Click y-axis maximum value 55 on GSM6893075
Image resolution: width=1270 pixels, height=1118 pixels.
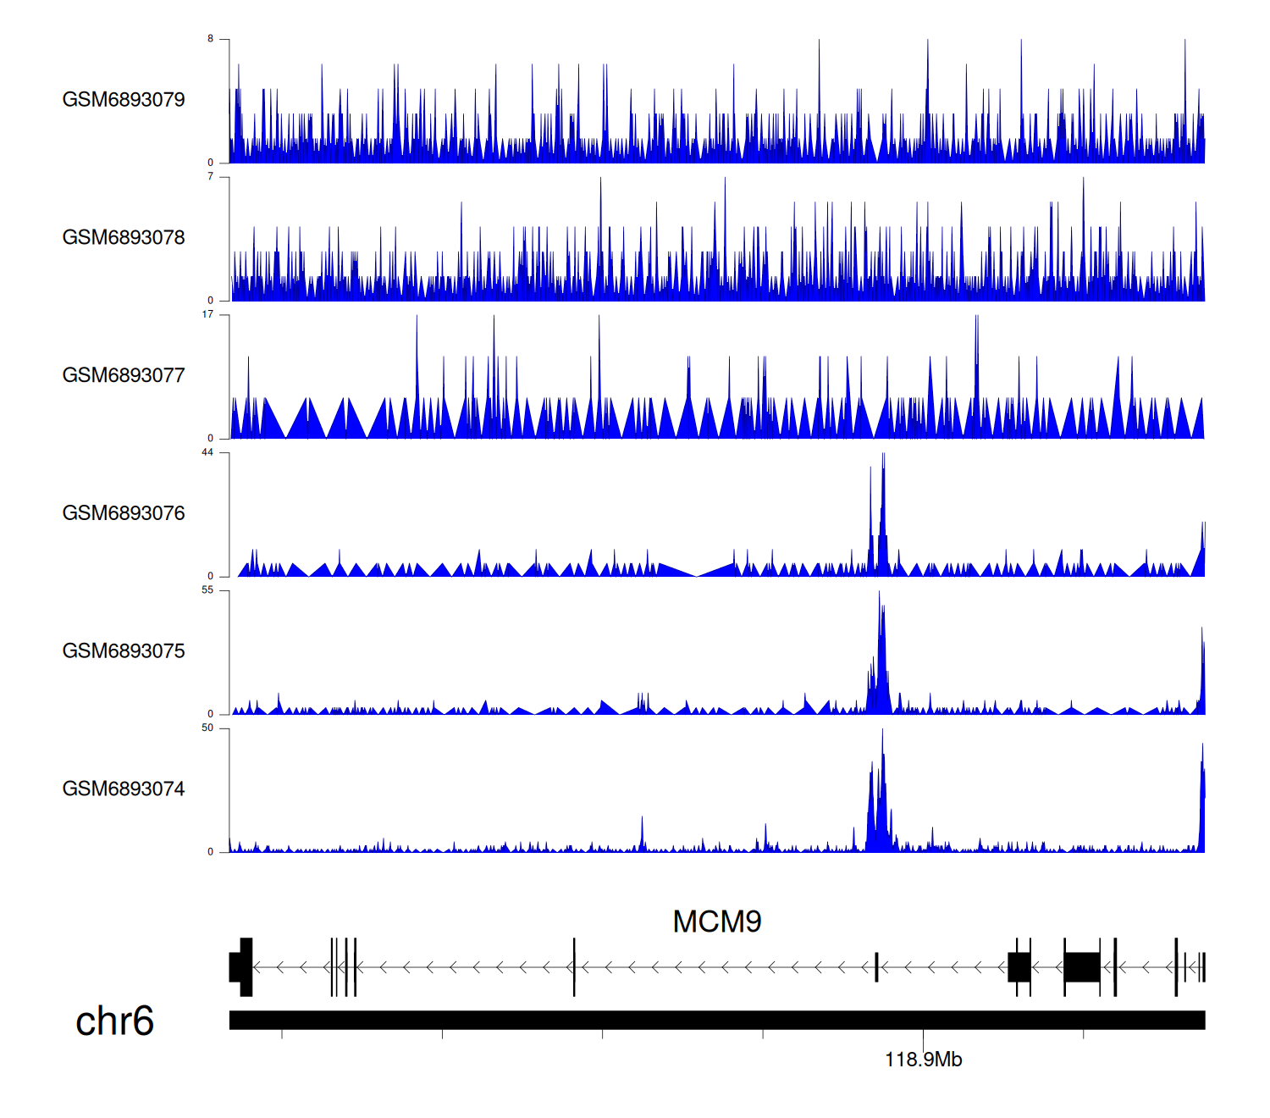click(207, 590)
